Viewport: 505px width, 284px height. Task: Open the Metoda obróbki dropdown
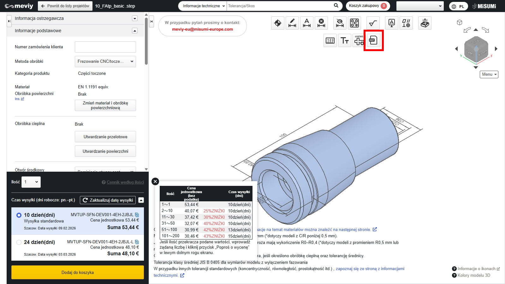[105, 62]
